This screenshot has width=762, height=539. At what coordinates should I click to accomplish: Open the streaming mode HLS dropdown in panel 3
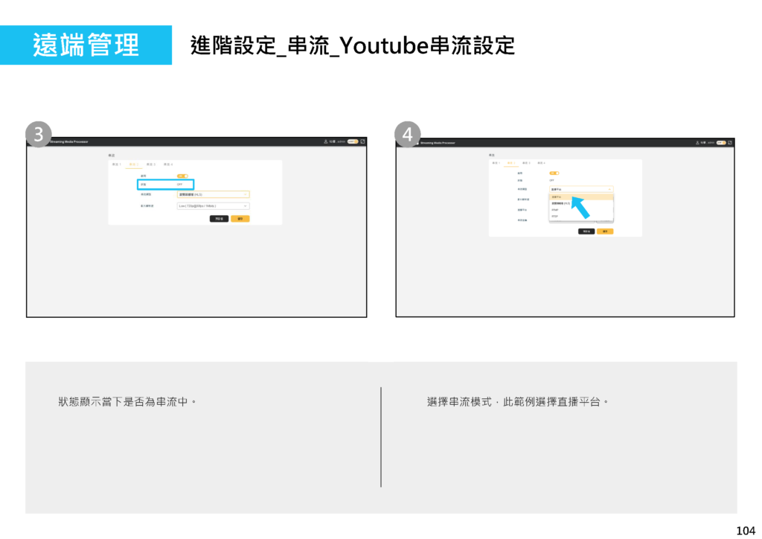click(x=213, y=194)
